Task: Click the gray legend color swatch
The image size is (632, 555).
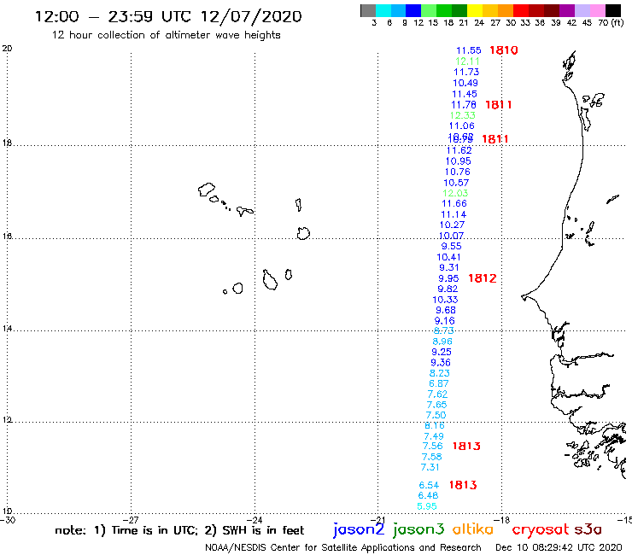Action: point(368,11)
